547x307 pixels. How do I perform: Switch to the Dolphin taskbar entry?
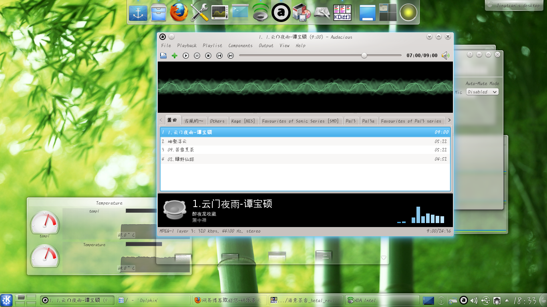point(153,300)
